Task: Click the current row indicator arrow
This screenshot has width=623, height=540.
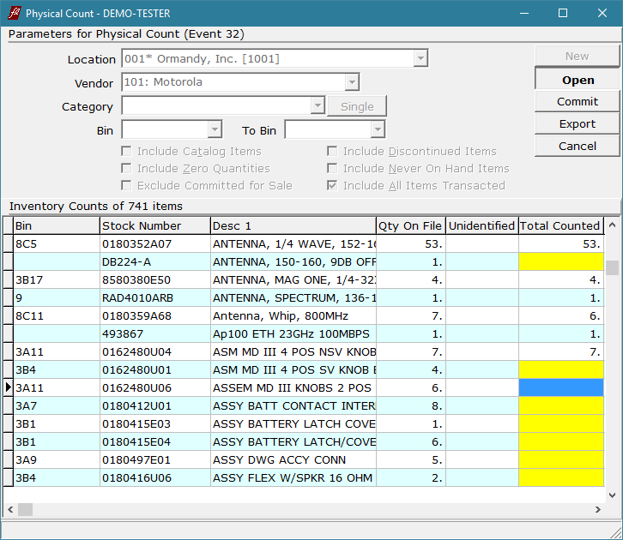Action: coord(8,387)
